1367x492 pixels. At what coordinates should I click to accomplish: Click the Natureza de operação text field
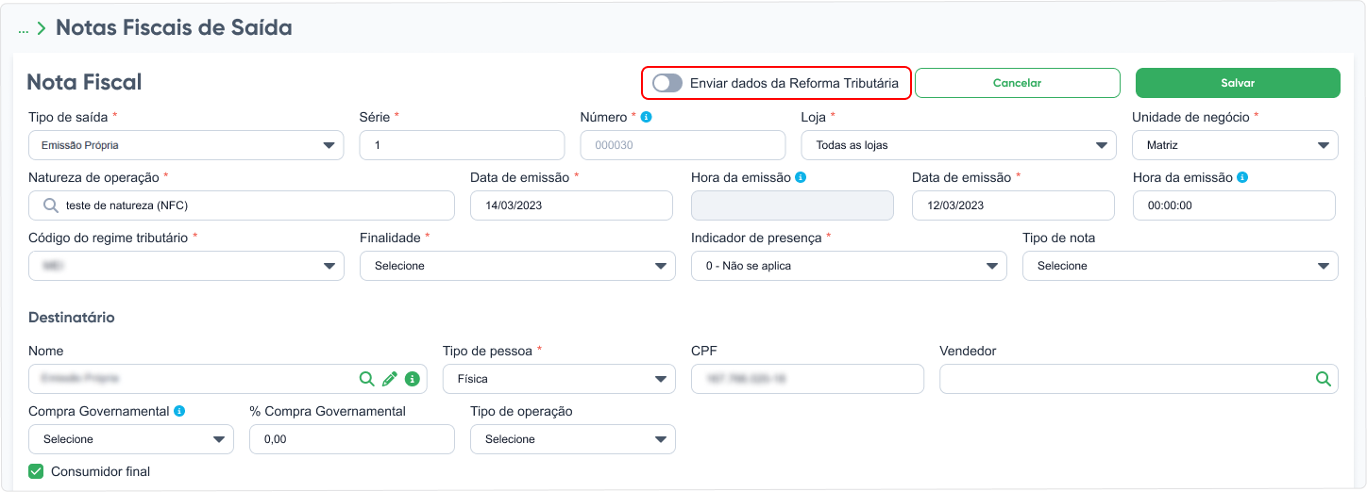tap(242, 205)
